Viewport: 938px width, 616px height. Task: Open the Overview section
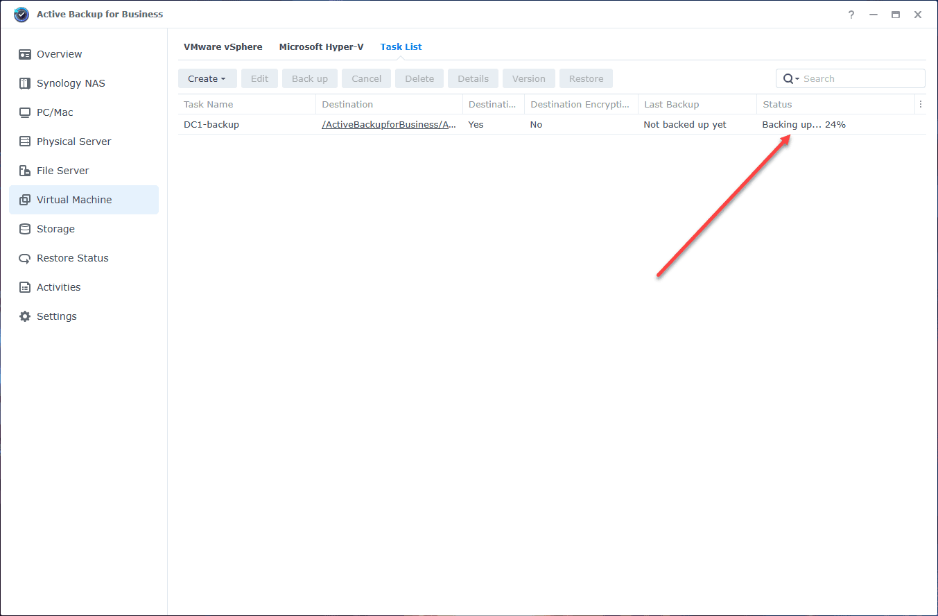84,54
